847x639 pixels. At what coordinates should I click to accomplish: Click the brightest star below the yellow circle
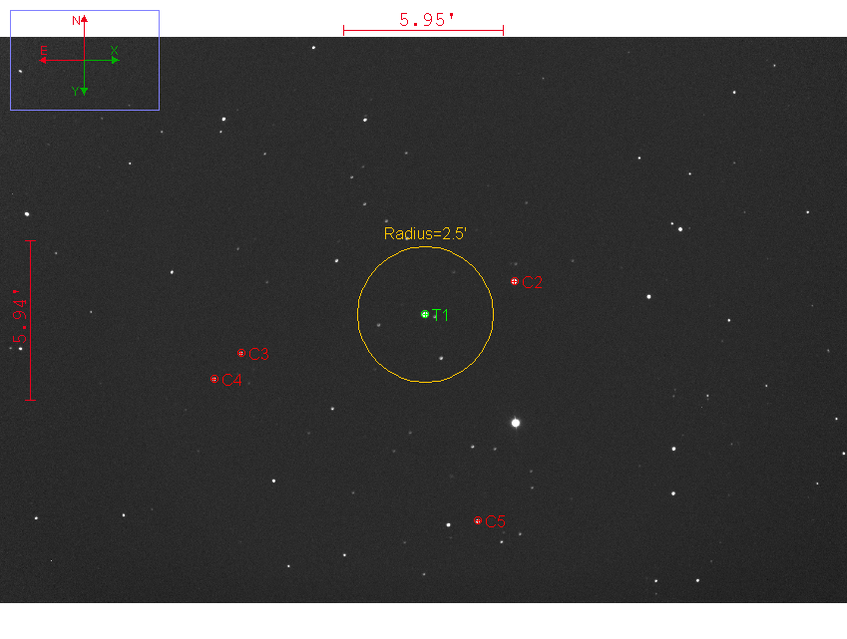tap(516, 423)
